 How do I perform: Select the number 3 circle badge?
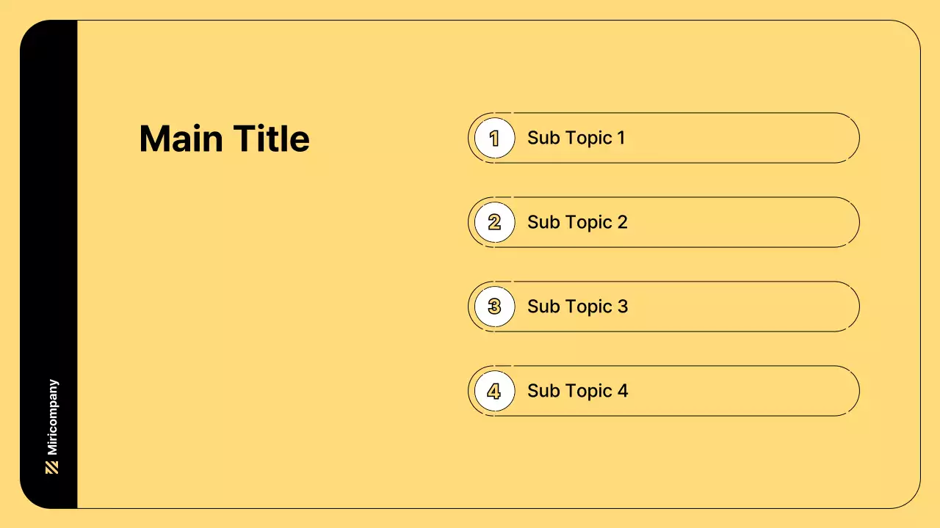point(494,307)
